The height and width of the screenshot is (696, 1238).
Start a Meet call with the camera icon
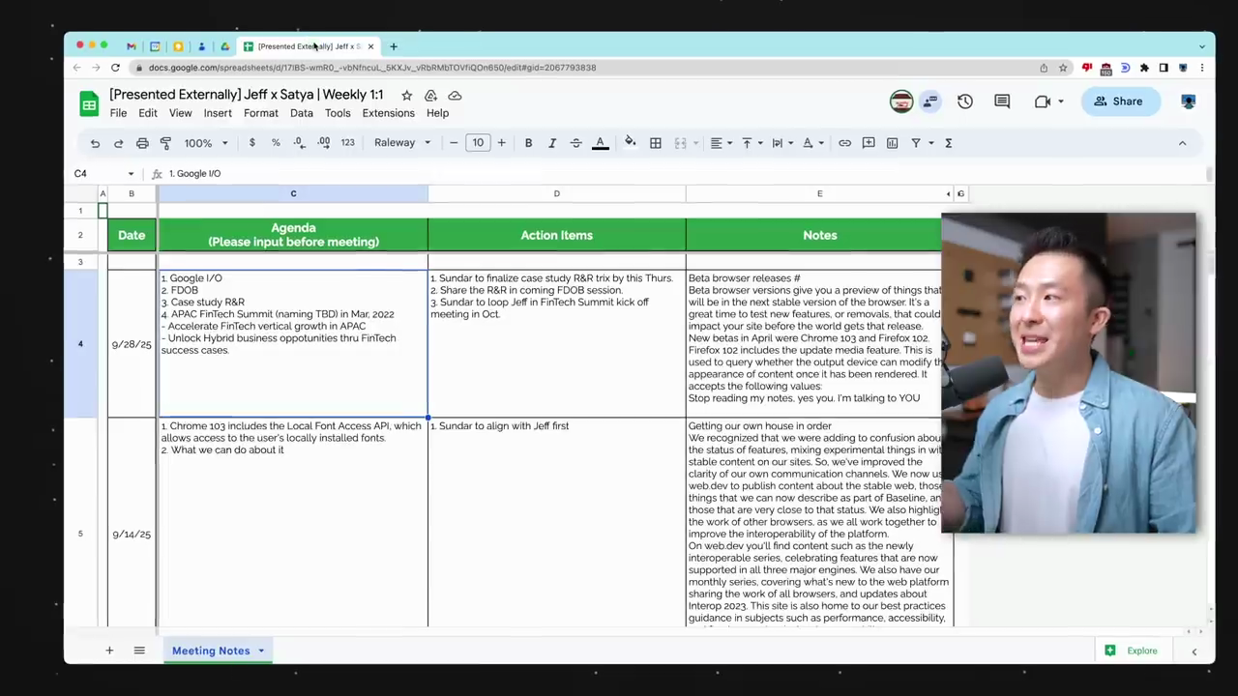pyautogui.click(x=1043, y=101)
